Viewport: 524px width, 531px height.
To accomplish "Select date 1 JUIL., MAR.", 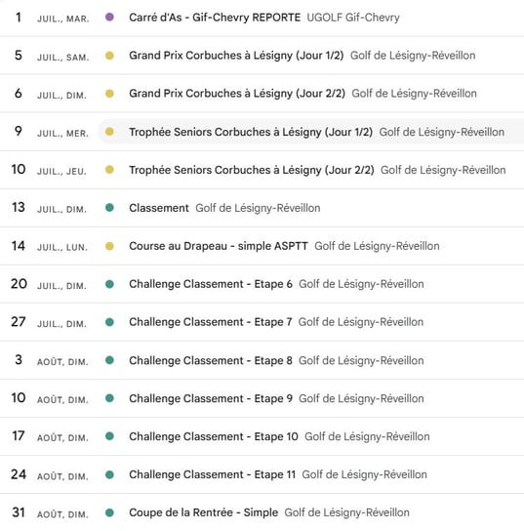I will pyautogui.click(x=52, y=18).
